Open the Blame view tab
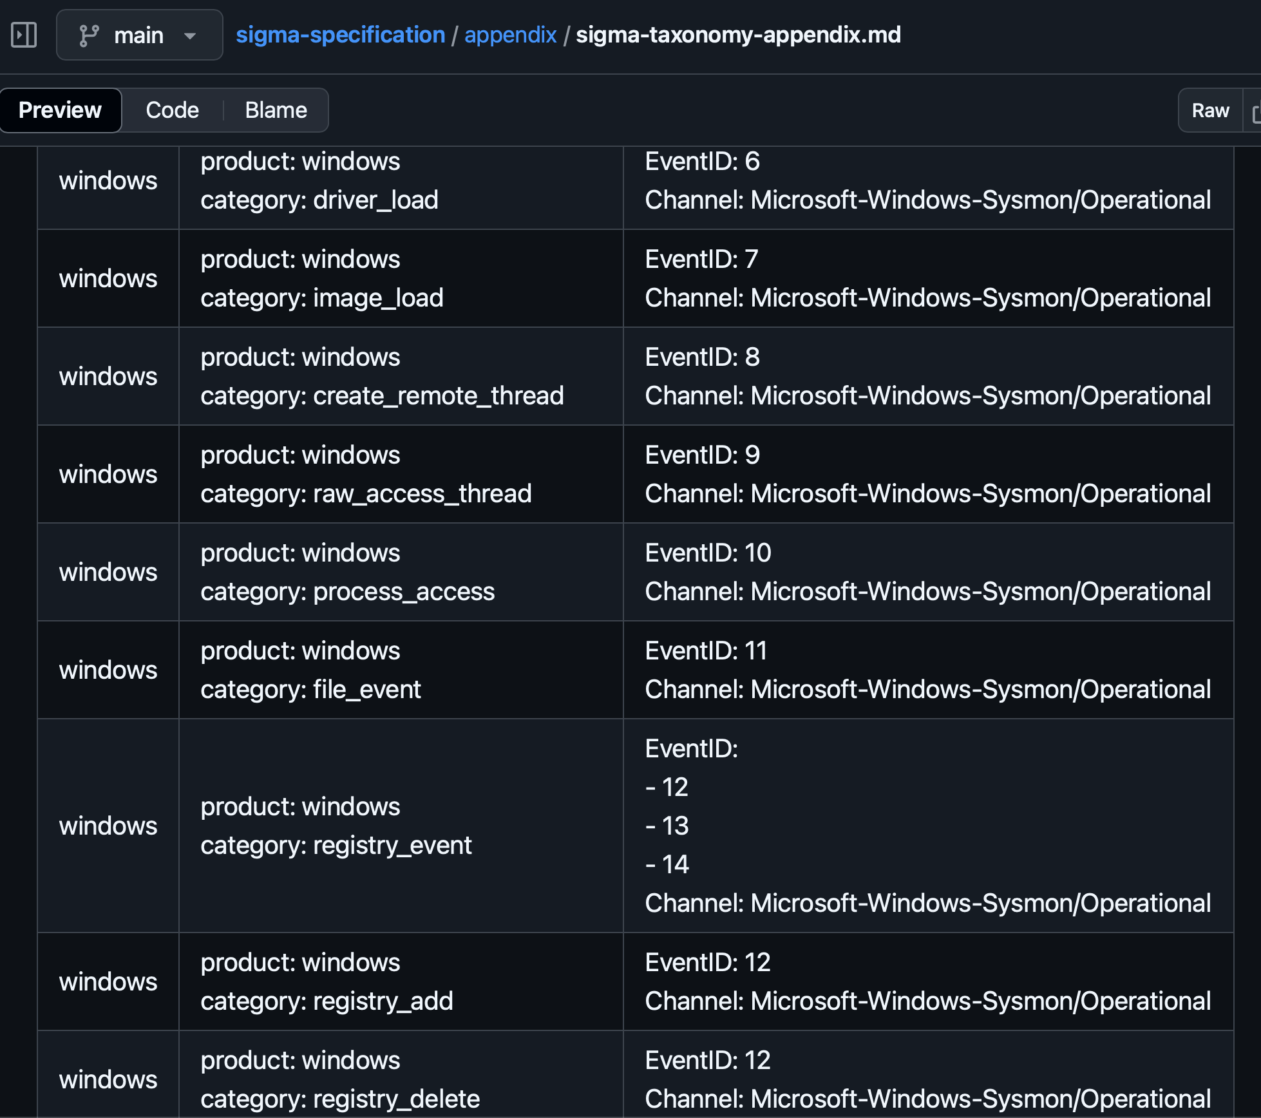The width and height of the screenshot is (1261, 1118). [x=276, y=110]
